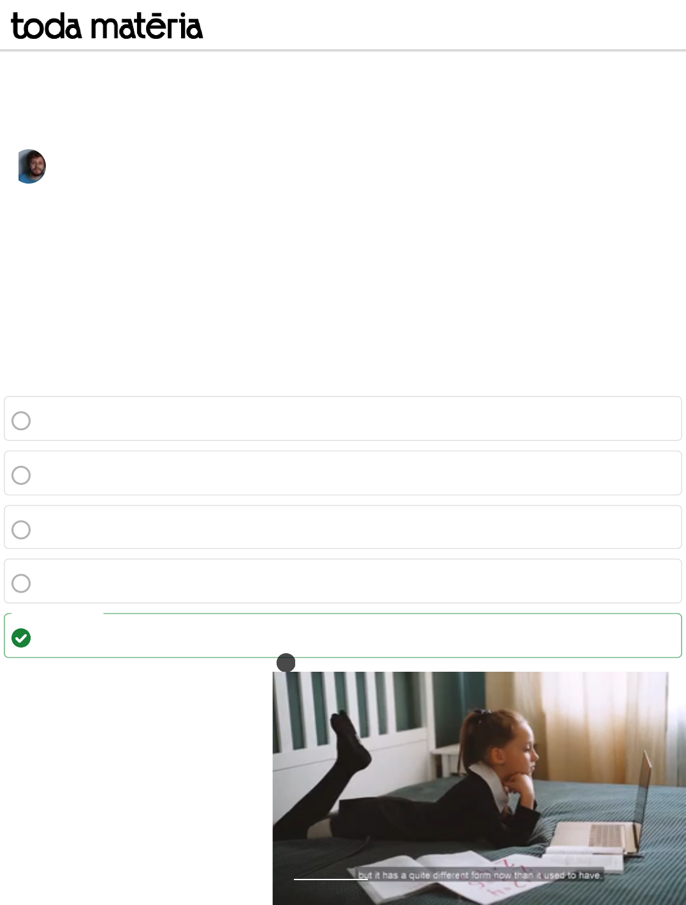
Task: Click inside the first answer option box
Action: tap(343, 419)
